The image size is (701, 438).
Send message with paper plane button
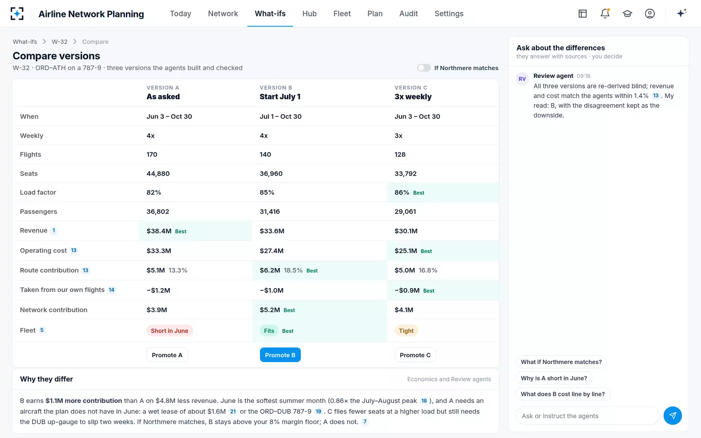[x=673, y=416]
